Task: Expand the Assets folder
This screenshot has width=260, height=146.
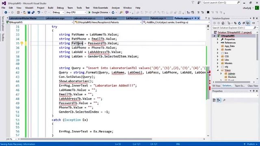Action: pos(218,49)
